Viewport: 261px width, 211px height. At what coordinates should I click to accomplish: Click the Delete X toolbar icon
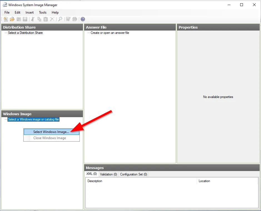click(x=52, y=19)
